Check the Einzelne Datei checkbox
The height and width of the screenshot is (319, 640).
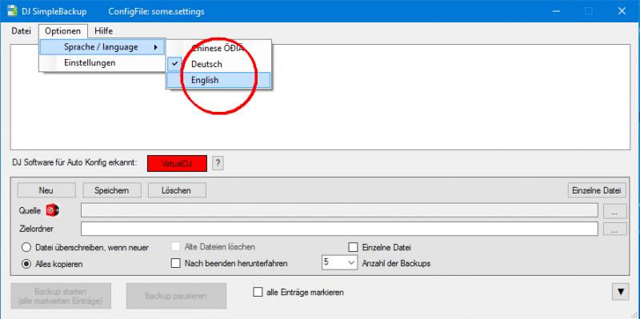click(x=353, y=247)
